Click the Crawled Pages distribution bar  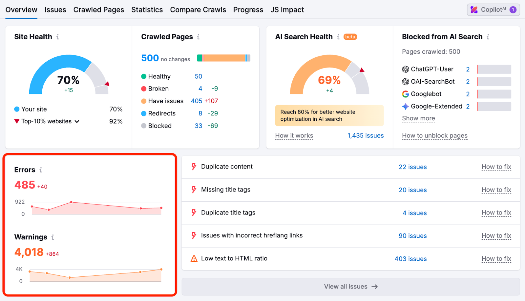click(223, 58)
